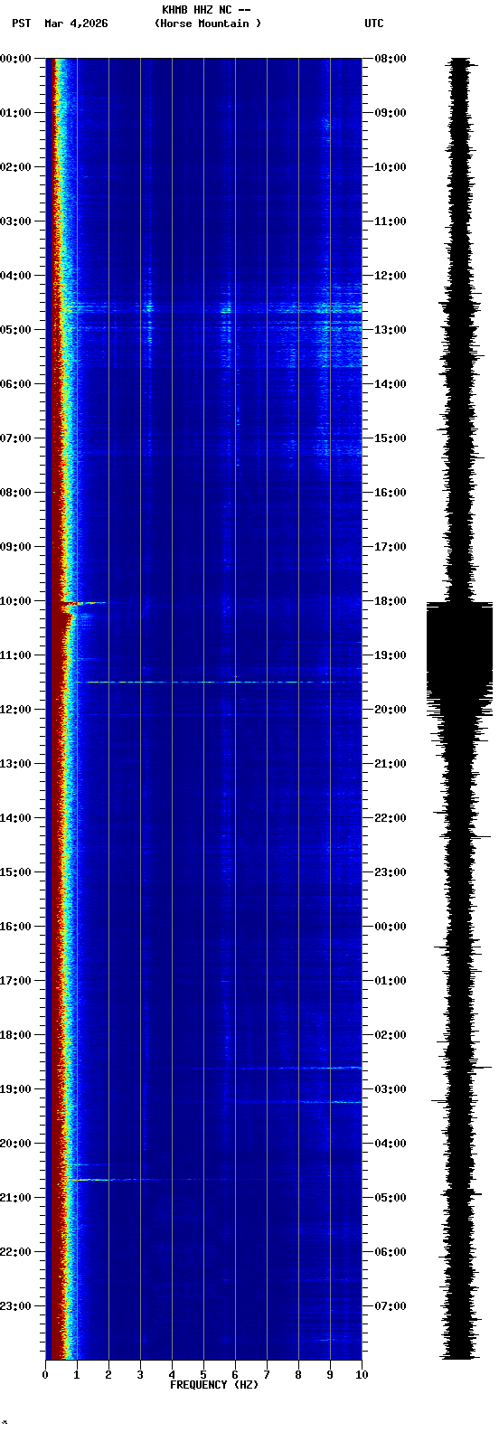
Task: Click the 10:00 label on PST axis
Action: (15, 601)
